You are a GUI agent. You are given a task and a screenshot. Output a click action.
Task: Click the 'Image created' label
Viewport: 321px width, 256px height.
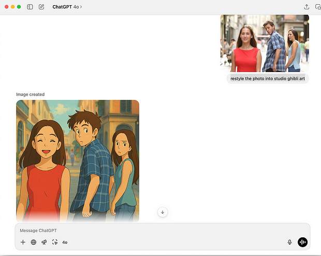coord(31,94)
